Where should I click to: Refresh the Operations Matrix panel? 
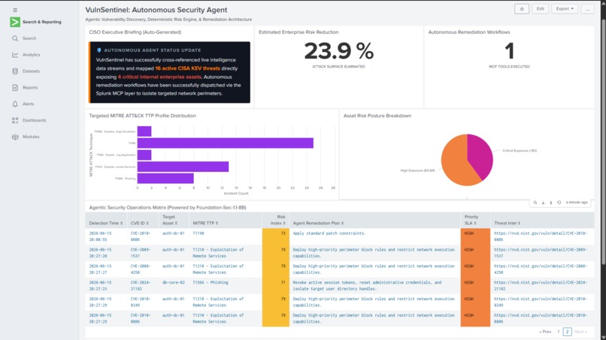(559, 202)
